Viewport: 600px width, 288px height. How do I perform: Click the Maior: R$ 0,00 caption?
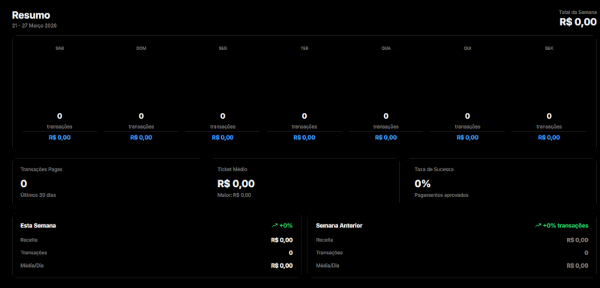(234, 195)
